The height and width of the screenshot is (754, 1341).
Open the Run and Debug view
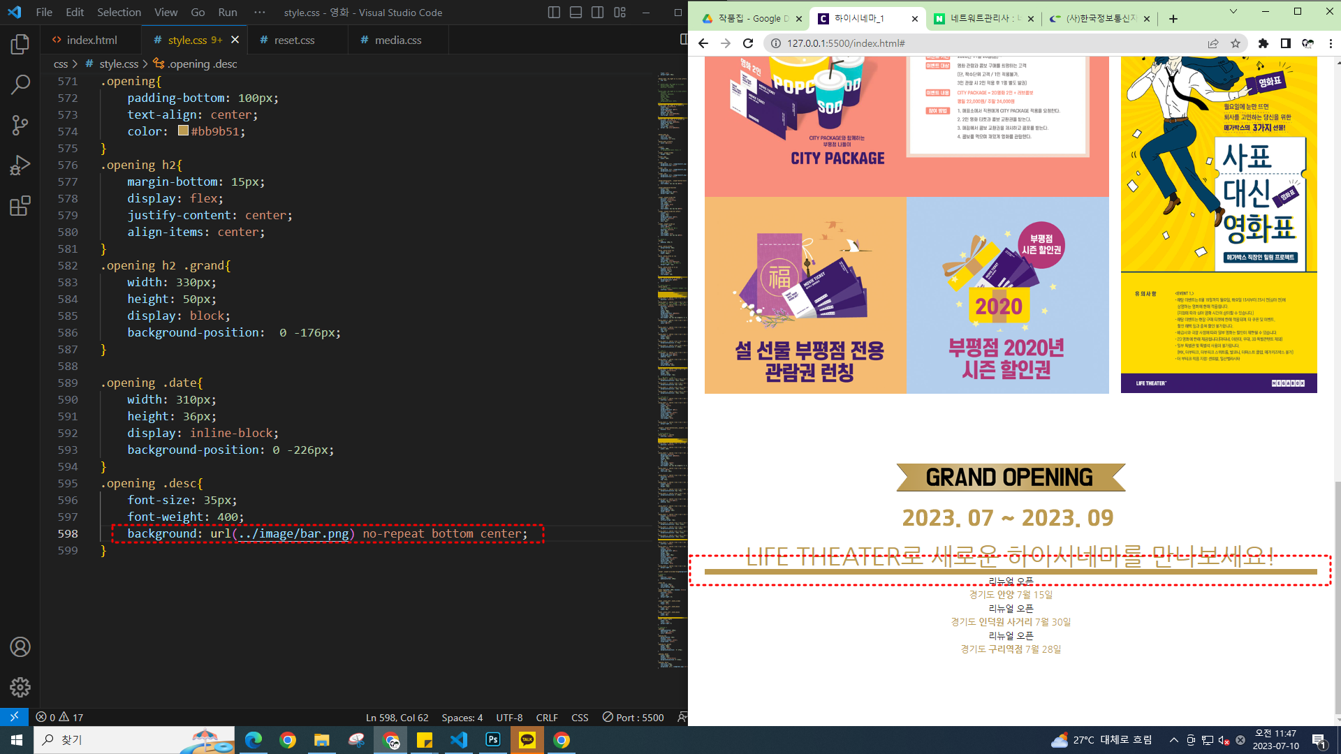point(20,165)
